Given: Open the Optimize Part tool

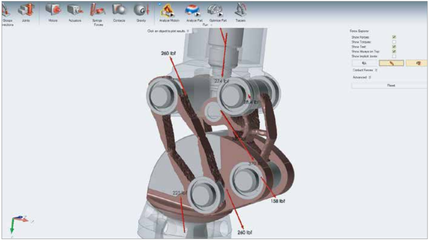Looking at the screenshot, I should (217, 10).
